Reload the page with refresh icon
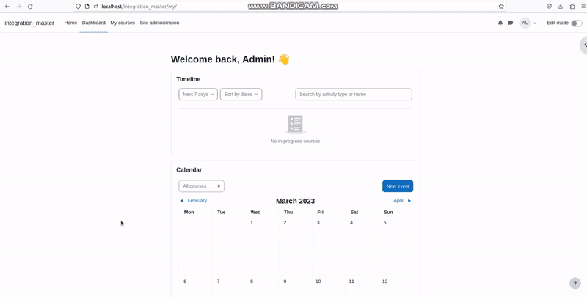Image resolution: width=587 pixels, height=297 pixels. (x=30, y=7)
